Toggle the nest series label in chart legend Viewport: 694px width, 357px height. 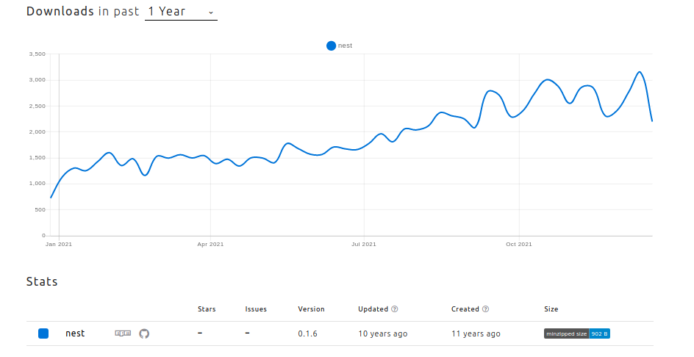[346, 46]
